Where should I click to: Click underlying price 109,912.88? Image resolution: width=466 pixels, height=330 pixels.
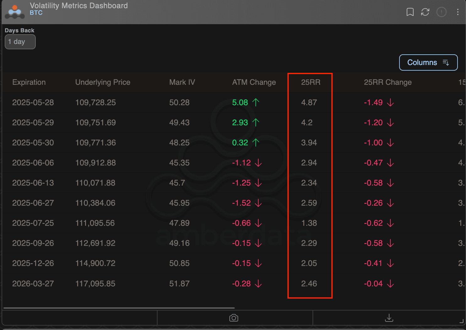[95, 163]
